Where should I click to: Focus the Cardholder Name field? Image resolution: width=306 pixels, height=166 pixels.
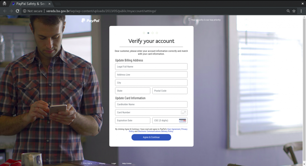point(151,104)
